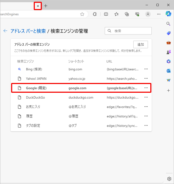Open more actions for Bing row
This screenshot has width=174, height=184.
pos(146,69)
